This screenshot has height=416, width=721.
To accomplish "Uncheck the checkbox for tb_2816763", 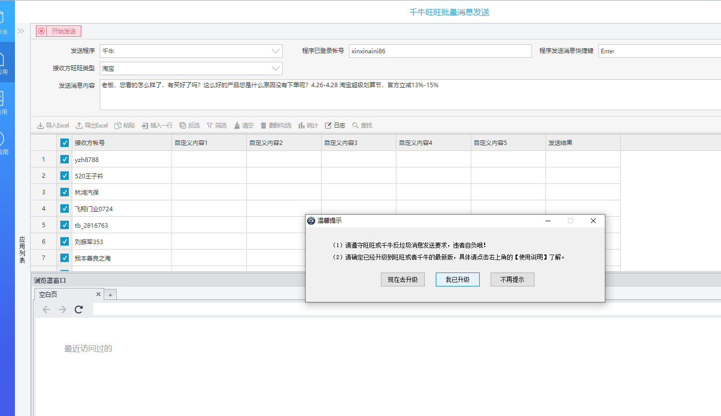I will pyautogui.click(x=64, y=225).
